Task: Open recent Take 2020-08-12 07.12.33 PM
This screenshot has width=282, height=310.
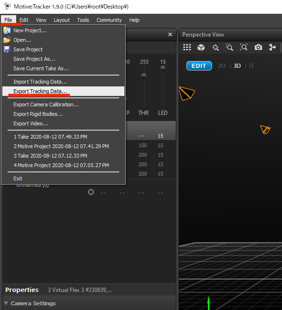Action: click(x=63, y=156)
